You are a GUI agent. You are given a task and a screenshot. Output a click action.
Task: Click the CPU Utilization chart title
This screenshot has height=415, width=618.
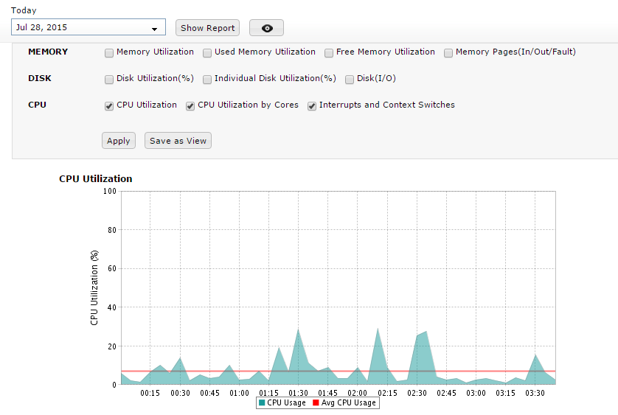96,179
